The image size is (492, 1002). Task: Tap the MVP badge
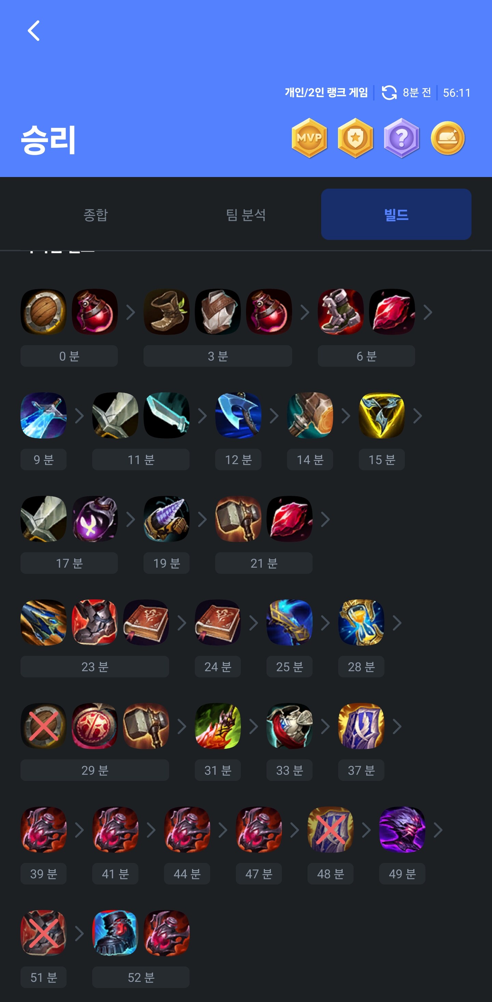tap(309, 138)
